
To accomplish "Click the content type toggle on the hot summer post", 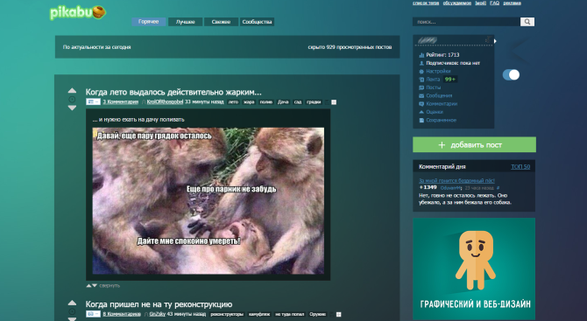I will pyautogui.click(x=93, y=101).
